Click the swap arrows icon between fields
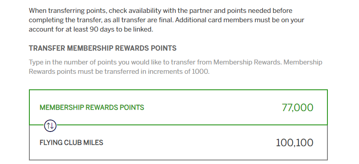The height and width of the screenshot is (164, 359). pos(50,125)
